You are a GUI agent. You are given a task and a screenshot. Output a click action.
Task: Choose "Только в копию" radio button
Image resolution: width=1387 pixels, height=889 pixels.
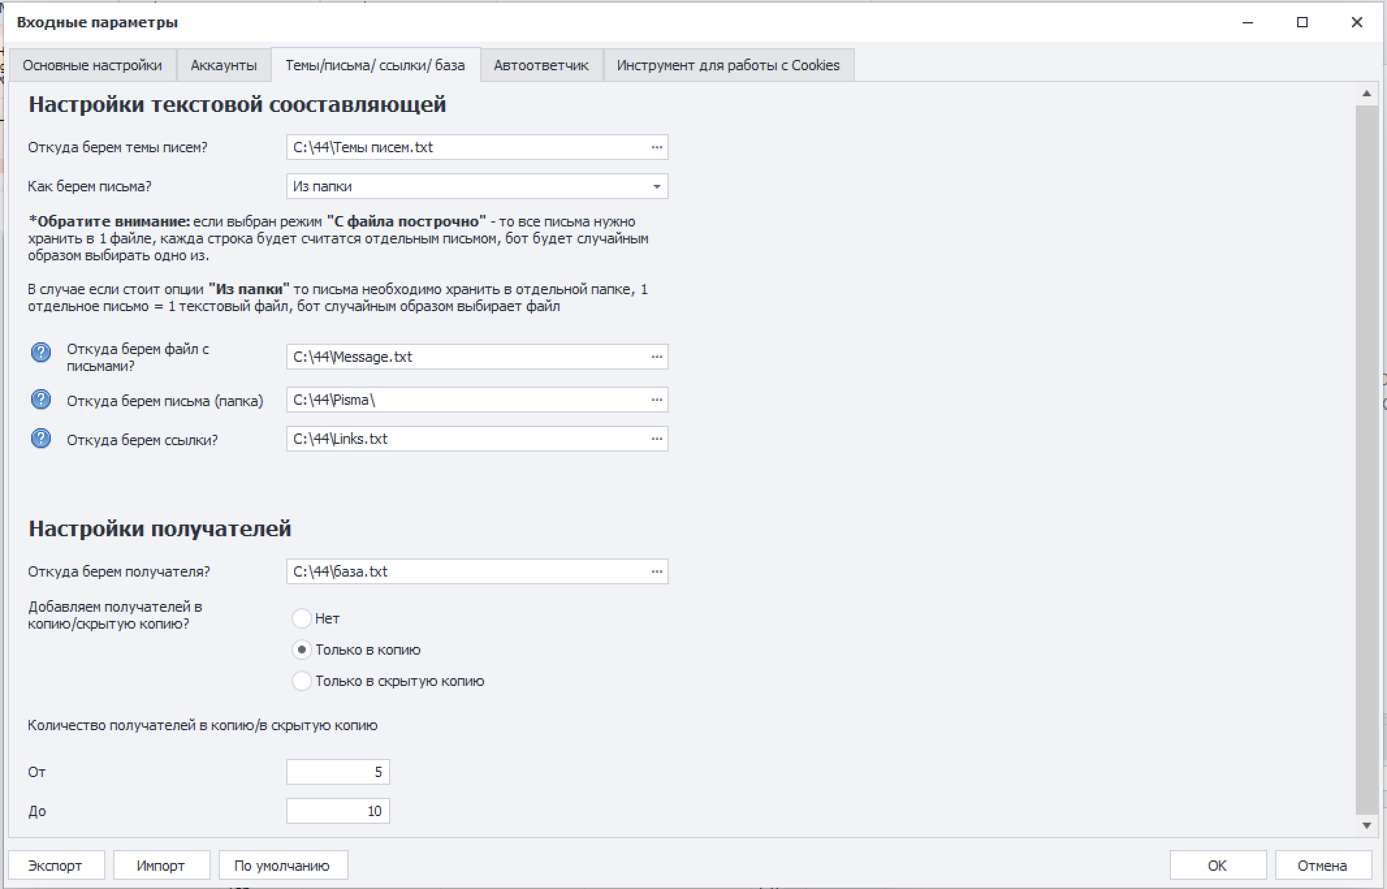[x=302, y=650]
